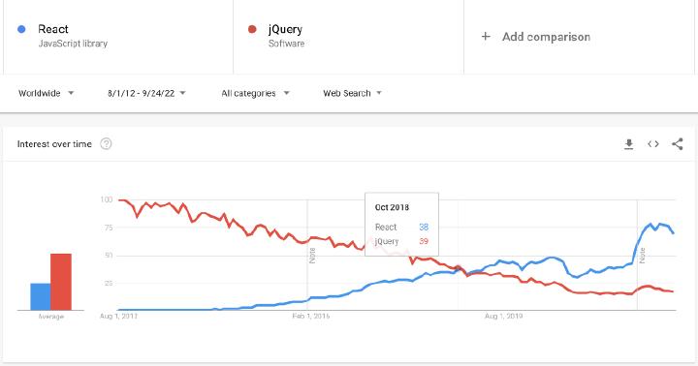Download the Interest over time data
This screenshot has width=698, height=366.
628,144
